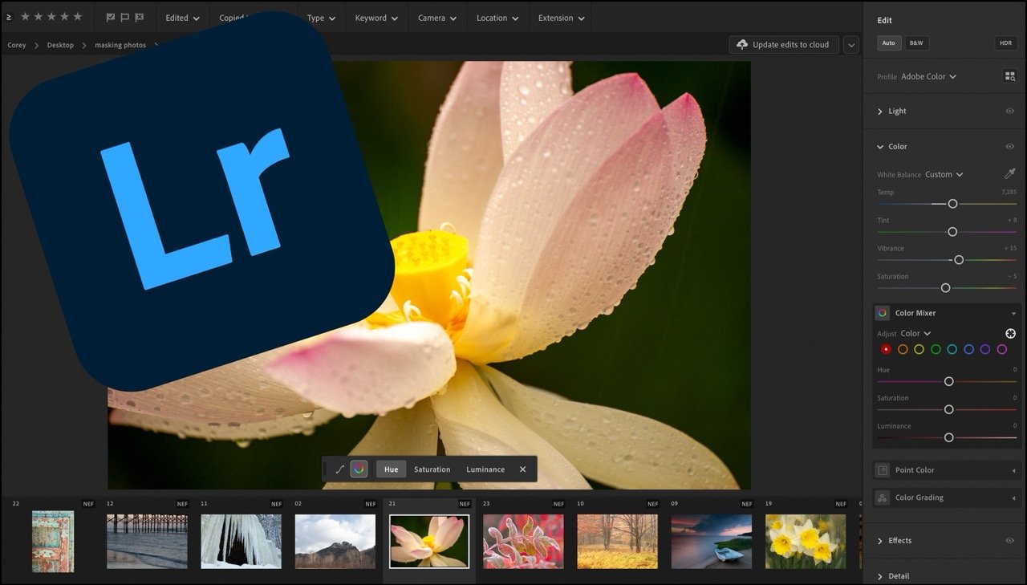Select color mixer icon in floating toolbar
Viewport: 1027px width, 585px height.
(x=359, y=469)
